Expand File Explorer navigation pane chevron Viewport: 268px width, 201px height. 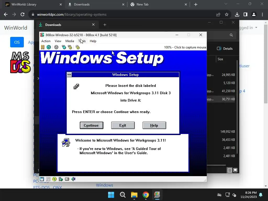(x=38, y=78)
